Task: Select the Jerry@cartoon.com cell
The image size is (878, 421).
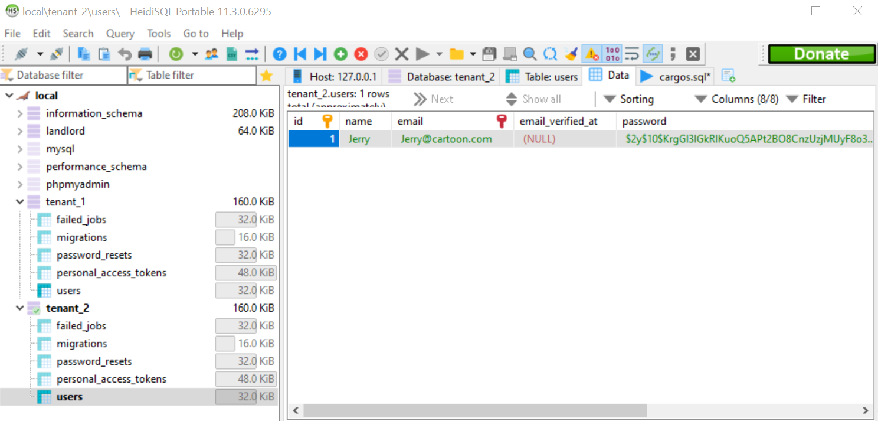Action: click(x=453, y=139)
